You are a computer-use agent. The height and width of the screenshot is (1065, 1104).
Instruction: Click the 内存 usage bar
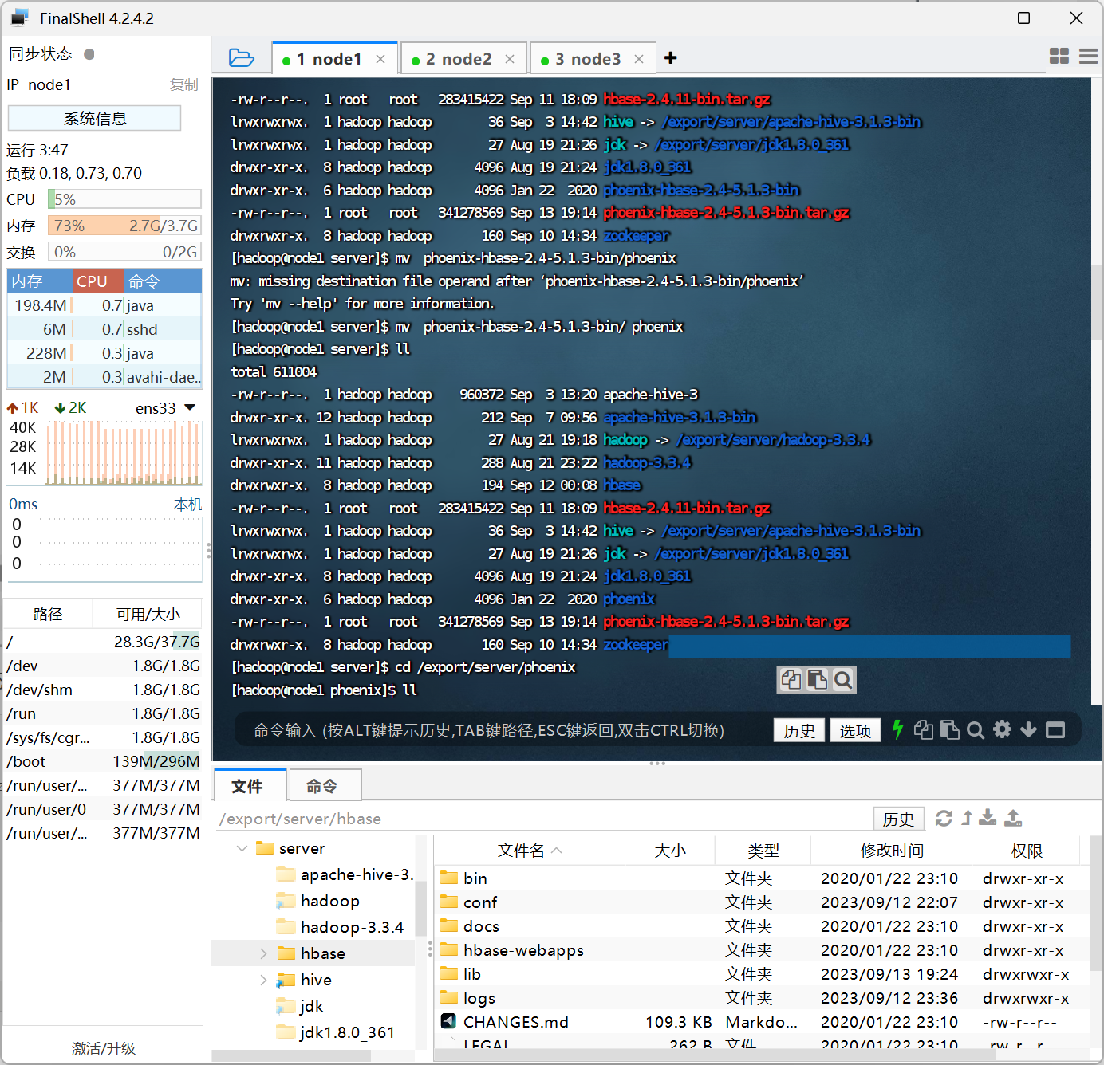(124, 226)
